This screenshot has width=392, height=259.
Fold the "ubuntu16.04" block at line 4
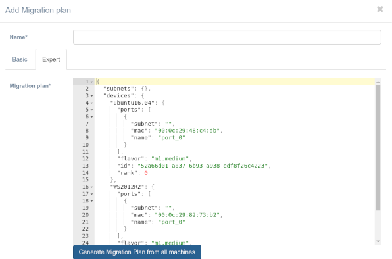pos(91,103)
